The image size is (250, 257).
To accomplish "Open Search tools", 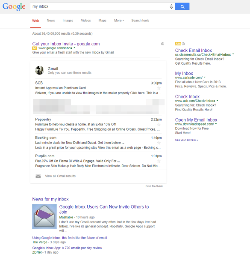I will [x=140, y=21].
